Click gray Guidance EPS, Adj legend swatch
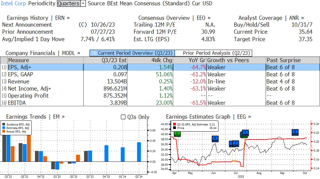 point(4,124)
